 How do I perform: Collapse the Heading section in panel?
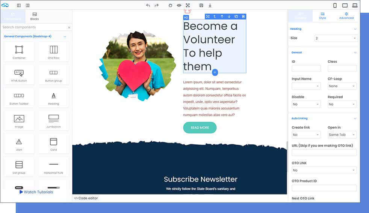pos(355,29)
